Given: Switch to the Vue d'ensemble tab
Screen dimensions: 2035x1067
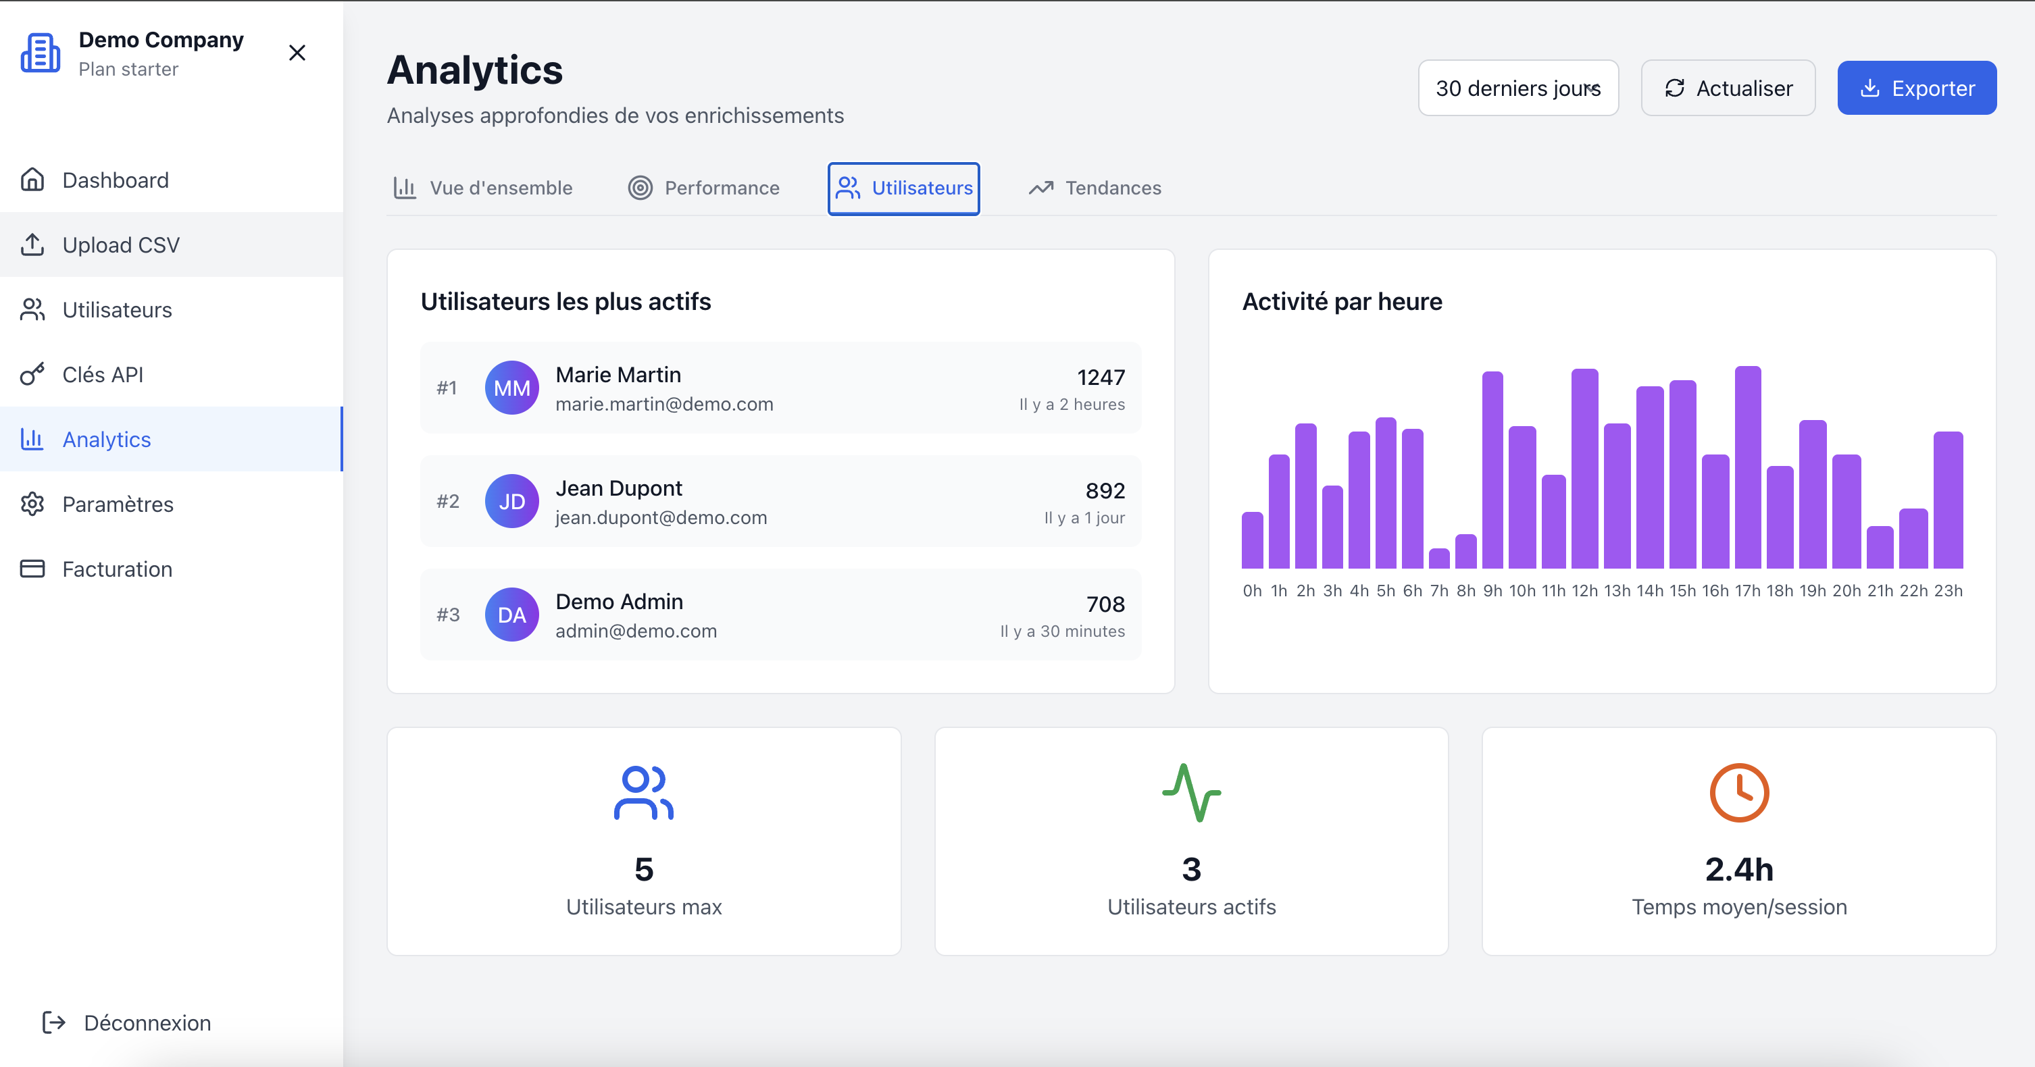Looking at the screenshot, I should 484,188.
